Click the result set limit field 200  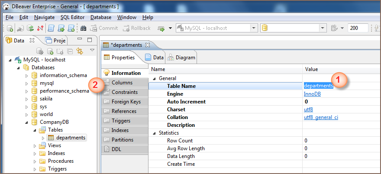click(358, 28)
